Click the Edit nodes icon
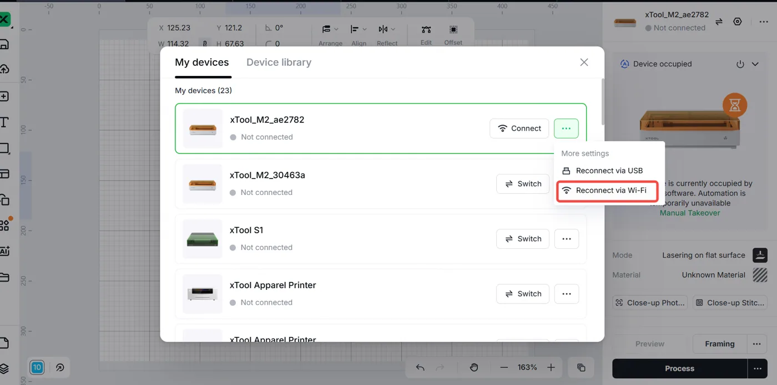This screenshot has width=777, height=385. pyautogui.click(x=426, y=29)
